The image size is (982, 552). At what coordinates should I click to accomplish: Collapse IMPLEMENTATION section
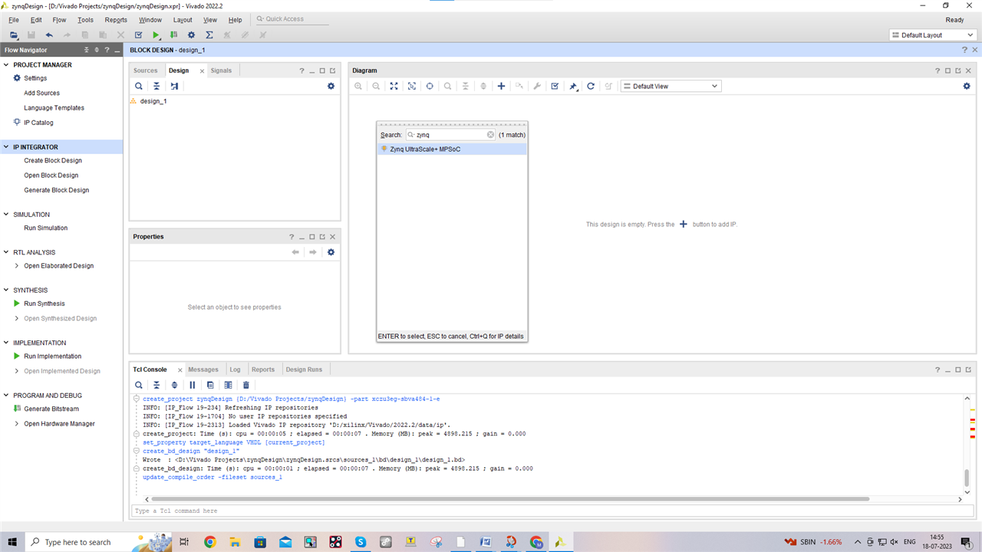(x=6, y=343)
